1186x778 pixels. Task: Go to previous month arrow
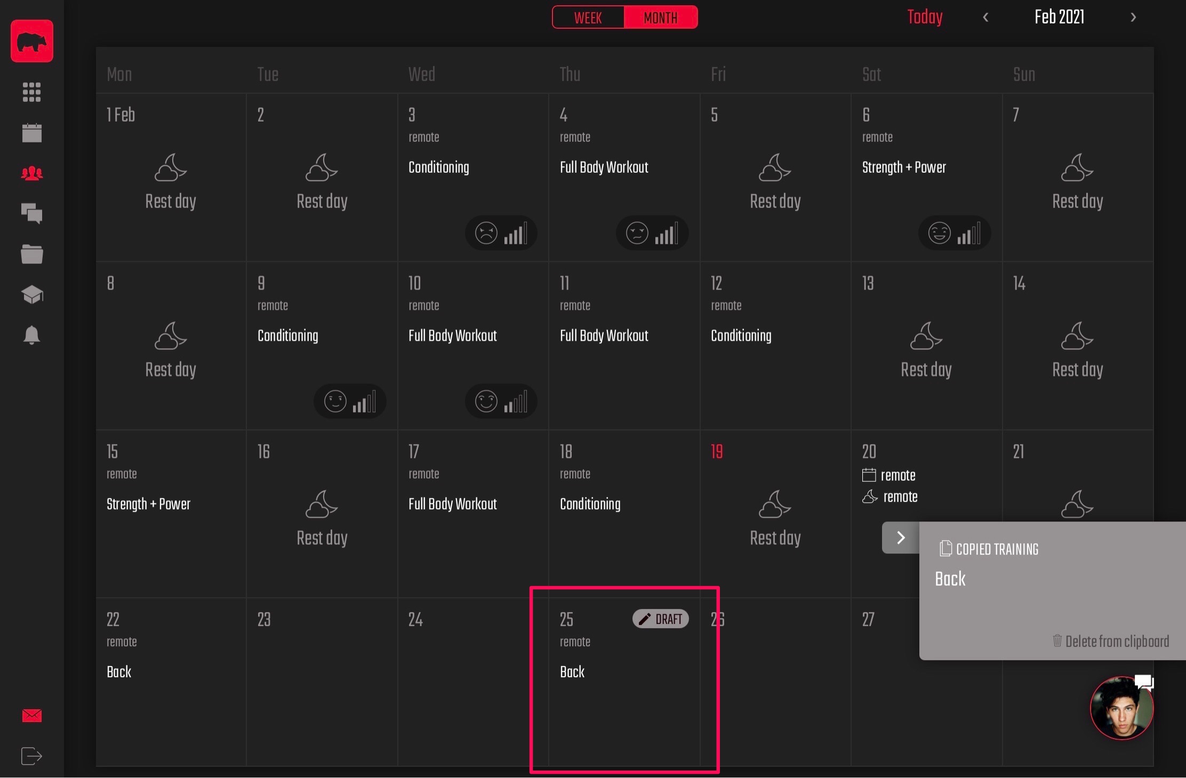pos(985,17)
